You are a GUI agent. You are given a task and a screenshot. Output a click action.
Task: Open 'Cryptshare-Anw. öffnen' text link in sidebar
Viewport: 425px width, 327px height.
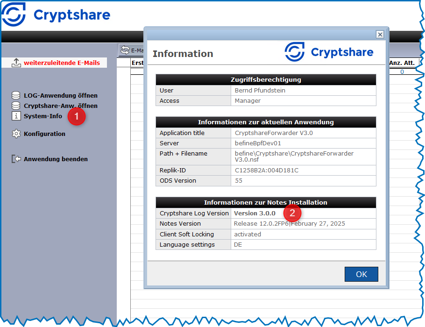(x=61, y=106)
